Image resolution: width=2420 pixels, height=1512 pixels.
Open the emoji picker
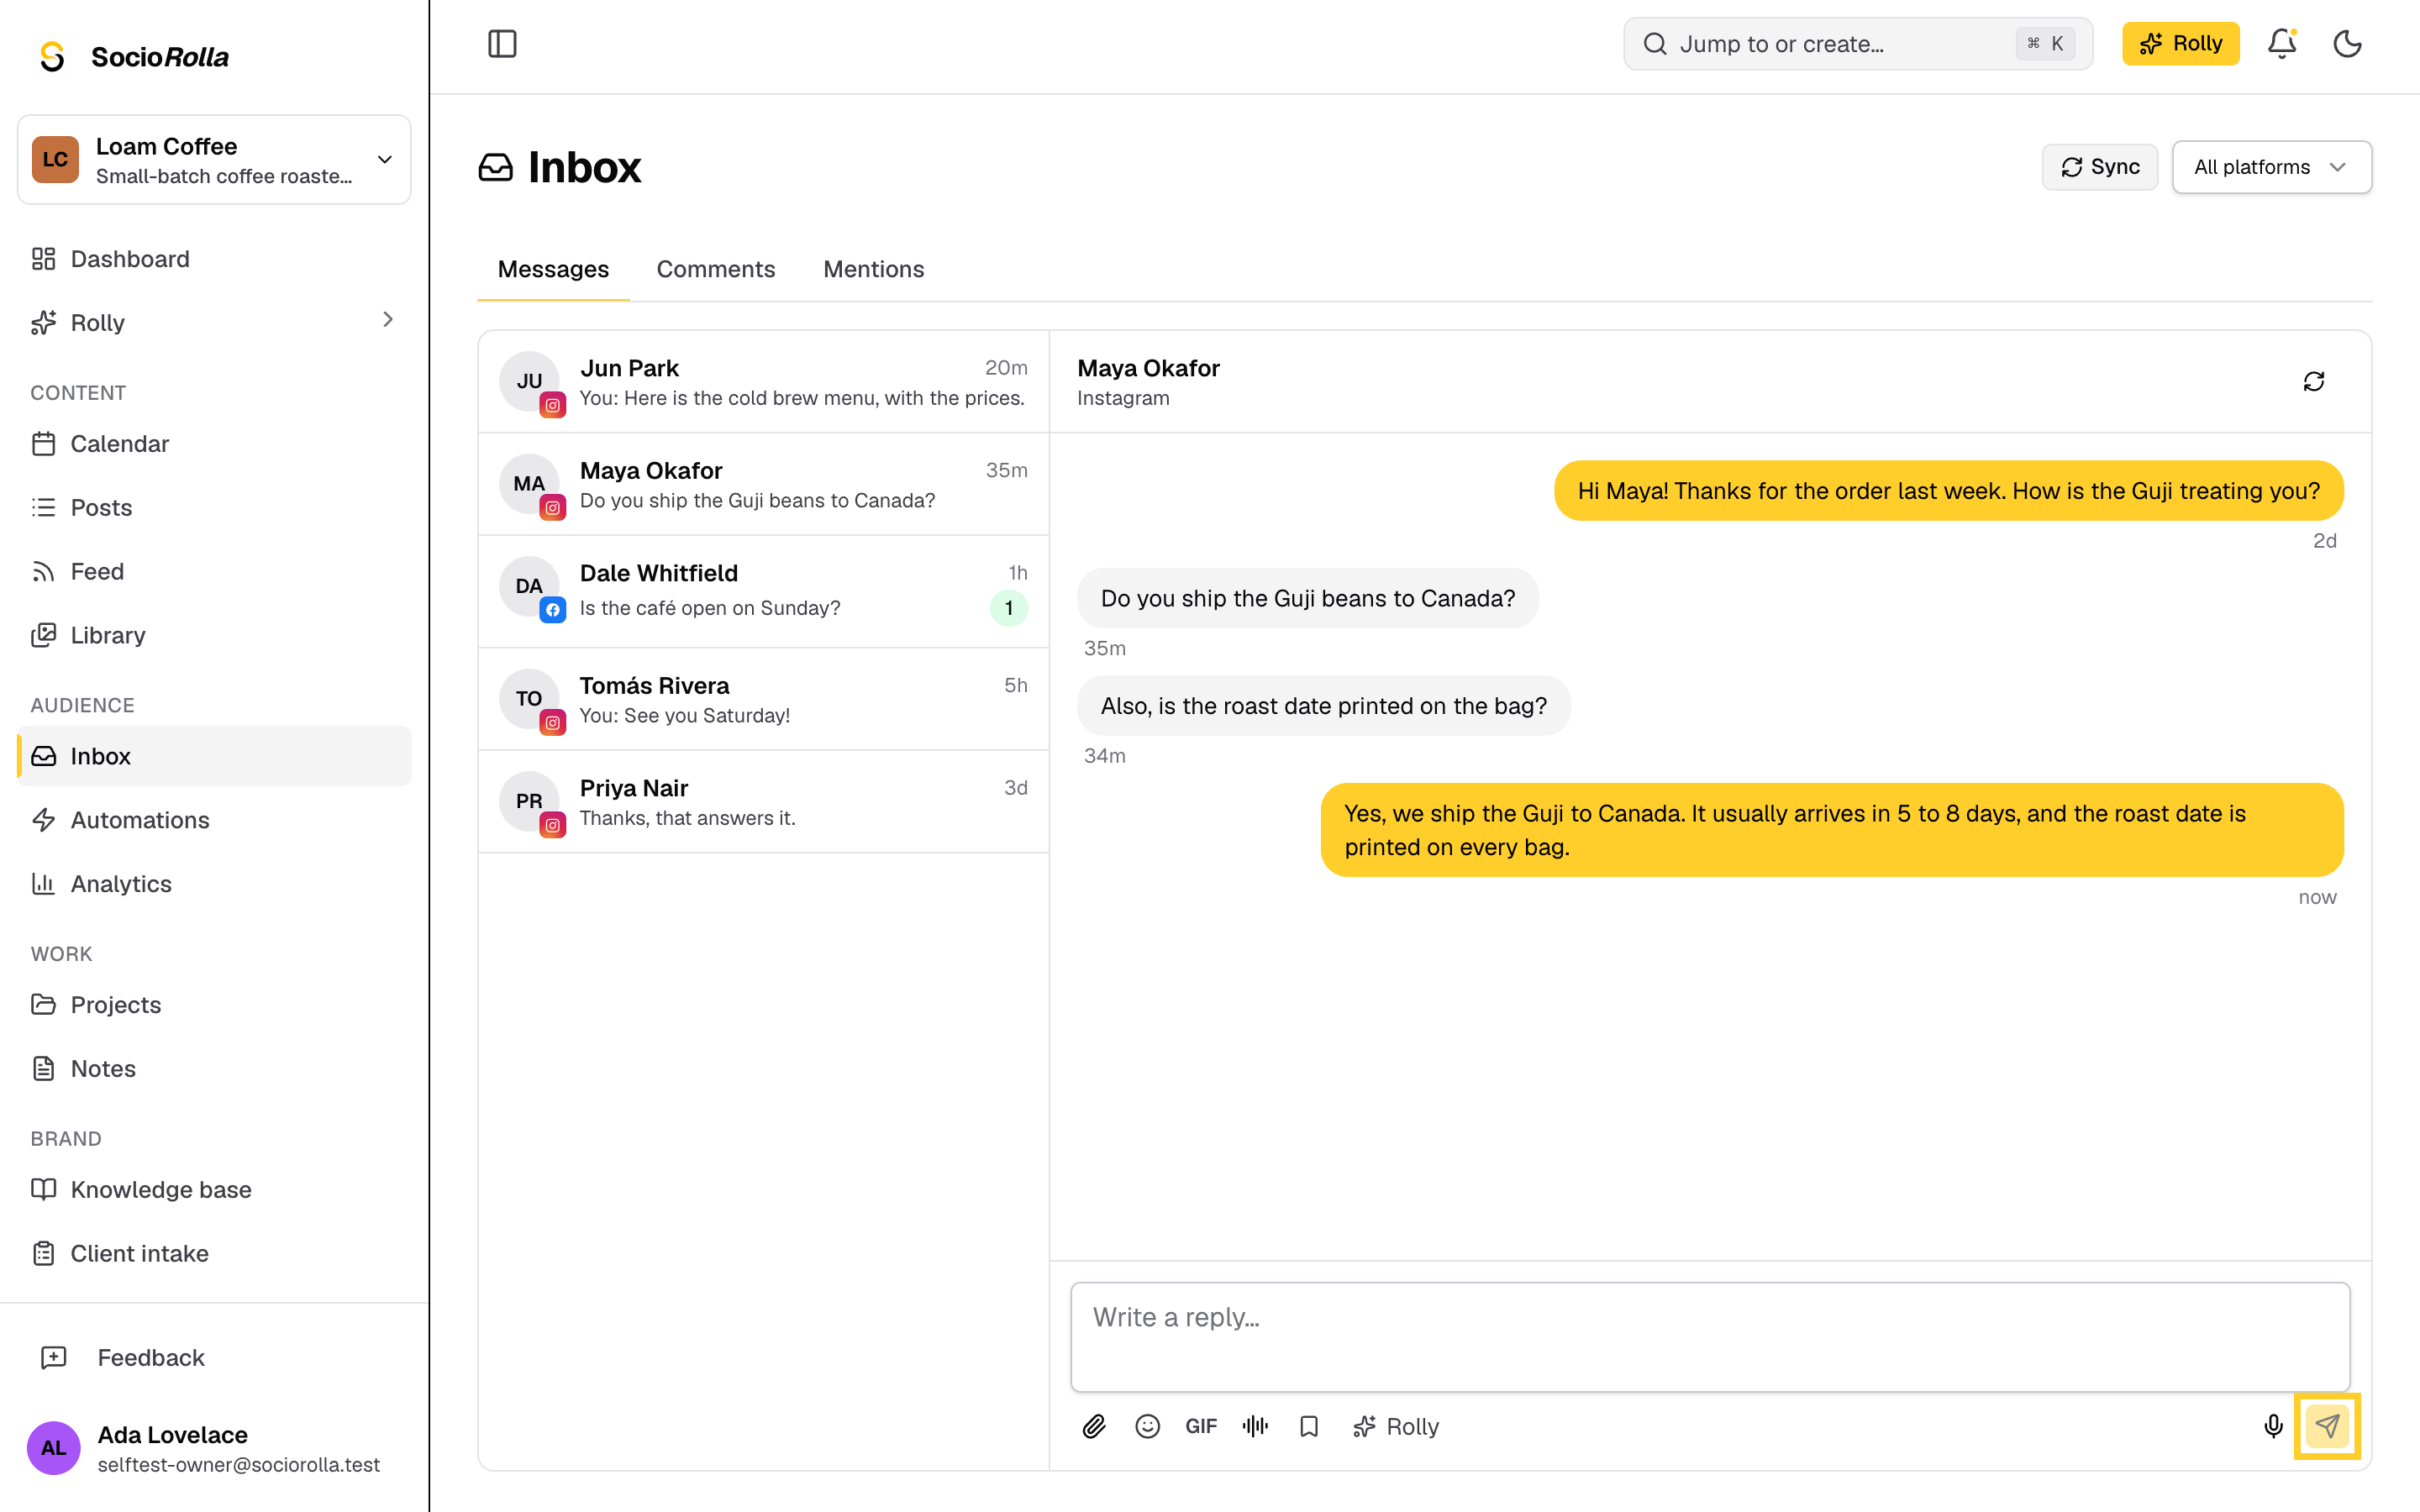tap(1147, 1426)
